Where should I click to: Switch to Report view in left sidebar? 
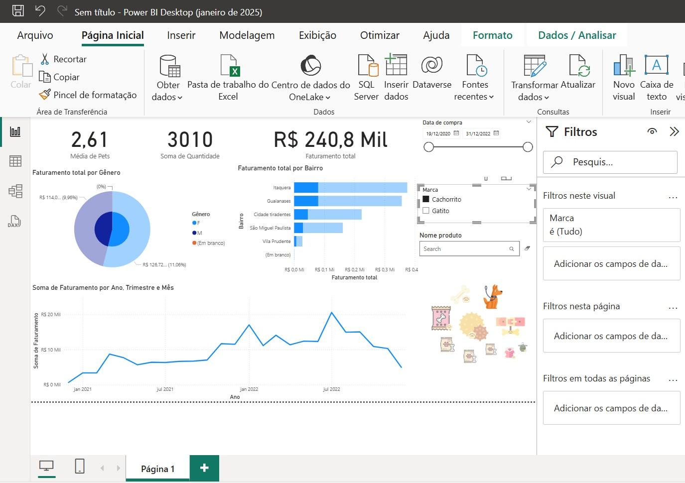coord(15,131)
